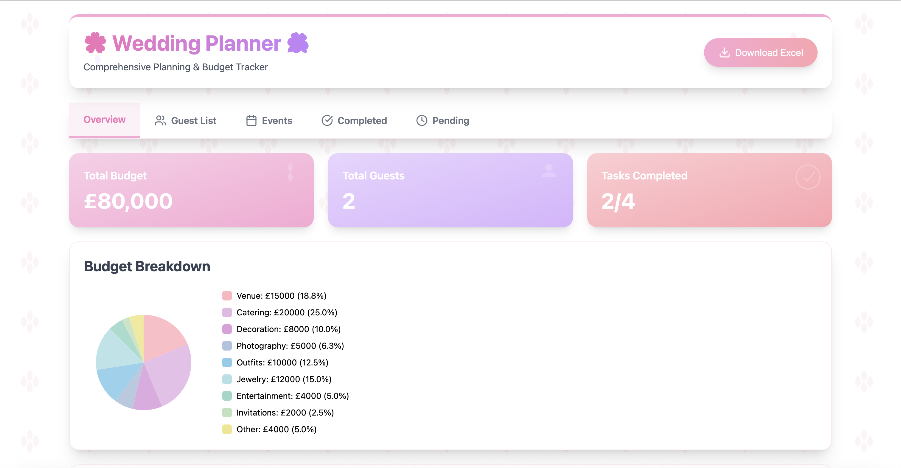Switch to the Overview tab
901x468 pixels.
point(104,119)
